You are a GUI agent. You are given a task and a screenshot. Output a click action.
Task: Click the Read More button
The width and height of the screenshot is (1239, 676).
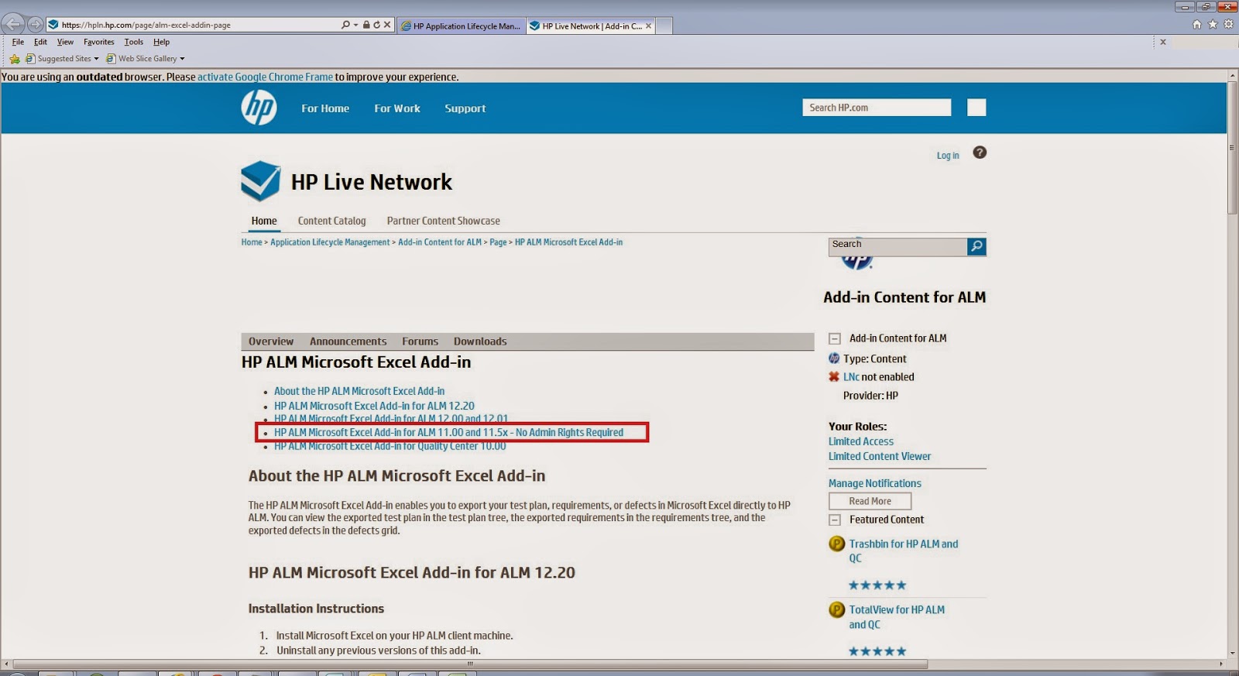870,501
